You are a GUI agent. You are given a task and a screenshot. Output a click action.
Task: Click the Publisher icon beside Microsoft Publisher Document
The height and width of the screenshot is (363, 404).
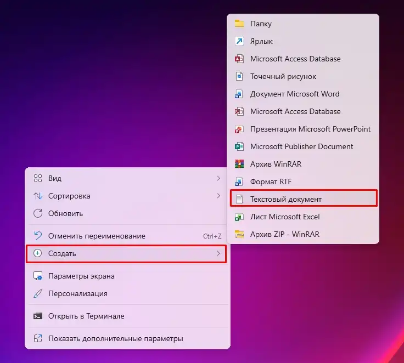[239, 146]
